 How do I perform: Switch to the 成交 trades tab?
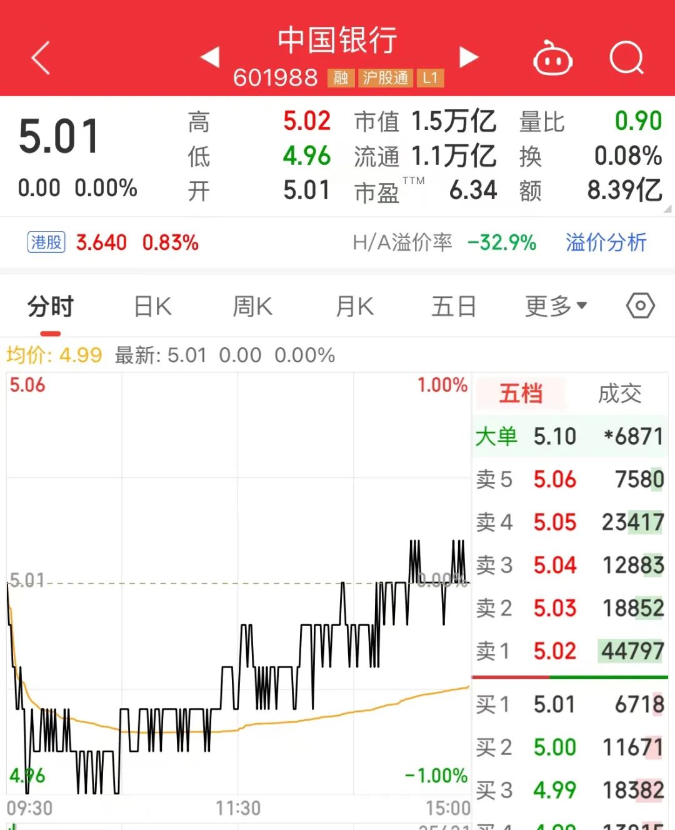pos(619,393)
